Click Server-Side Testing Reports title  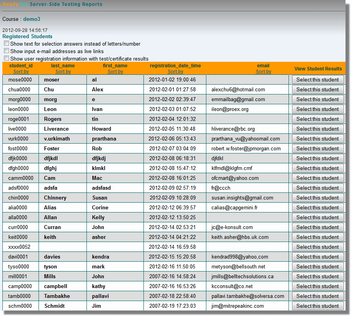66,4
